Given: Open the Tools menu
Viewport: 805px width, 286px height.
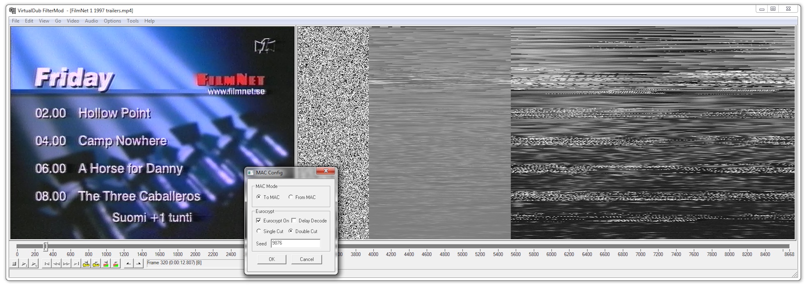Looking at the screenshot, I should [x=133, y=21].
